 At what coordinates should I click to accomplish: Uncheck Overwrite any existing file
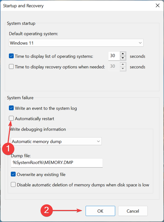(13, 174)
